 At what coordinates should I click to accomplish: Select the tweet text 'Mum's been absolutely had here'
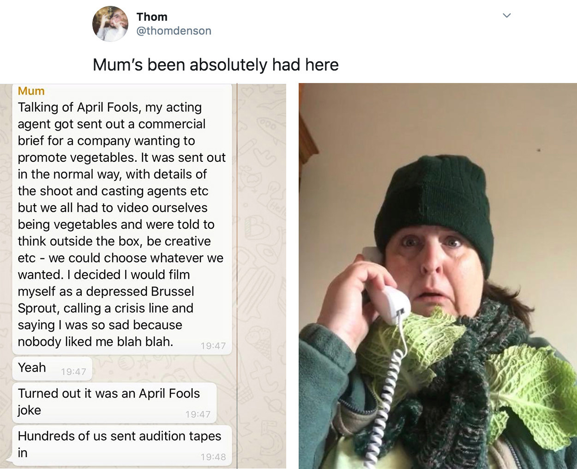(216, 65)
